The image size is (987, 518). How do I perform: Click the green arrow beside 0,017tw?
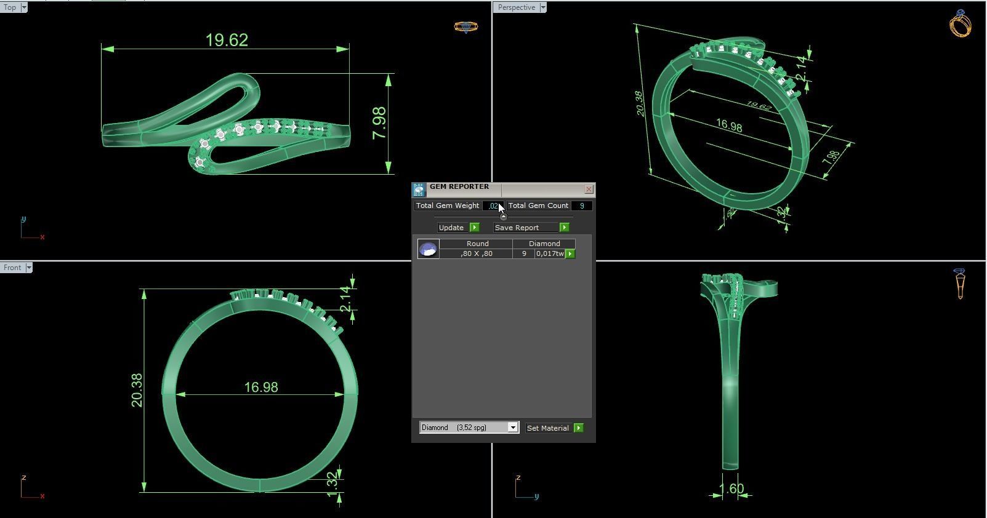click(x=570, y=253)
